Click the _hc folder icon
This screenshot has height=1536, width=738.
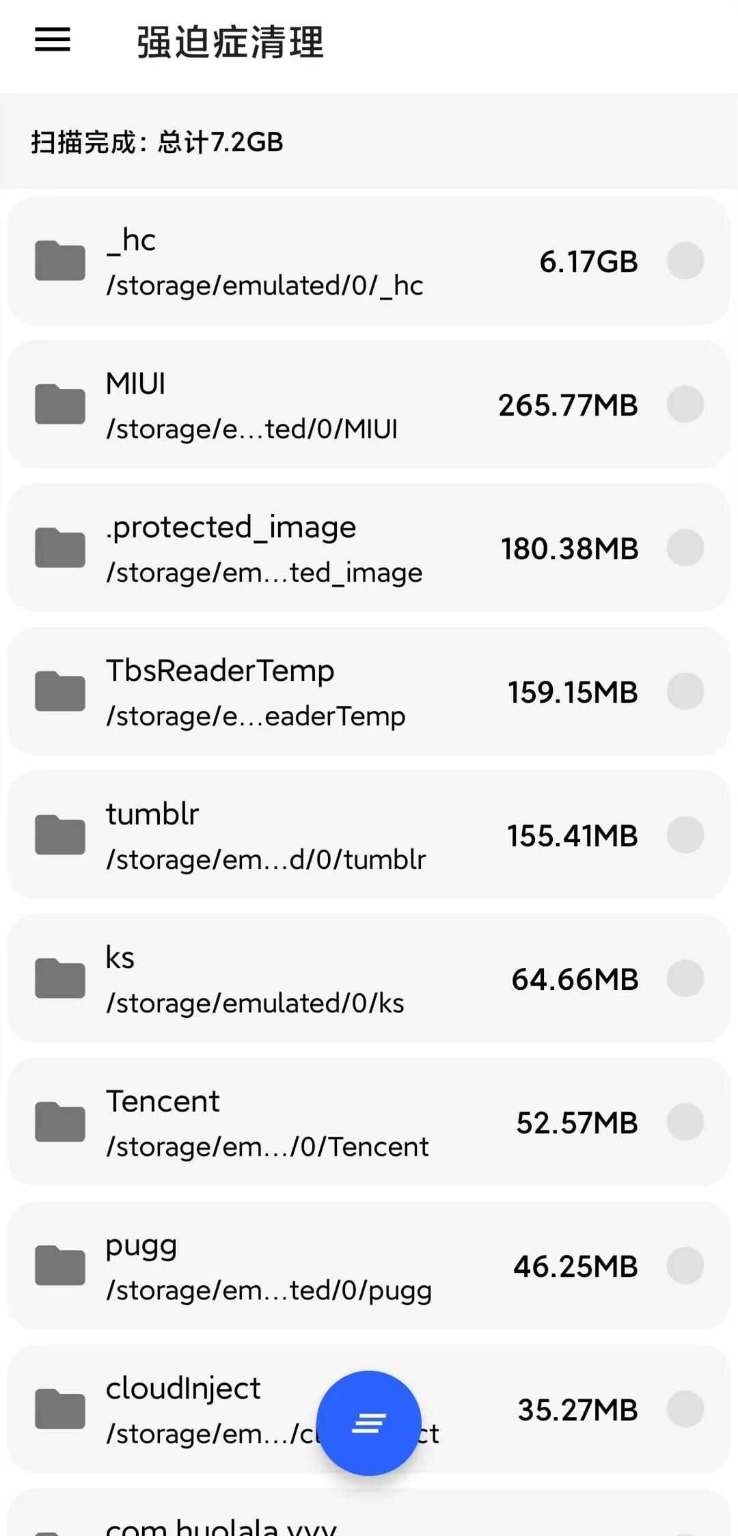click(x=60, y=260)
